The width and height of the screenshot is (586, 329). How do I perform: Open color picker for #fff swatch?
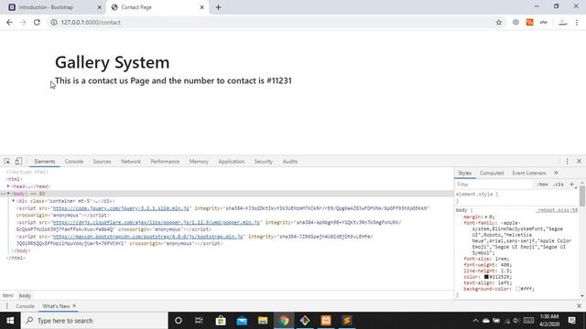click(x=517, y=289)
